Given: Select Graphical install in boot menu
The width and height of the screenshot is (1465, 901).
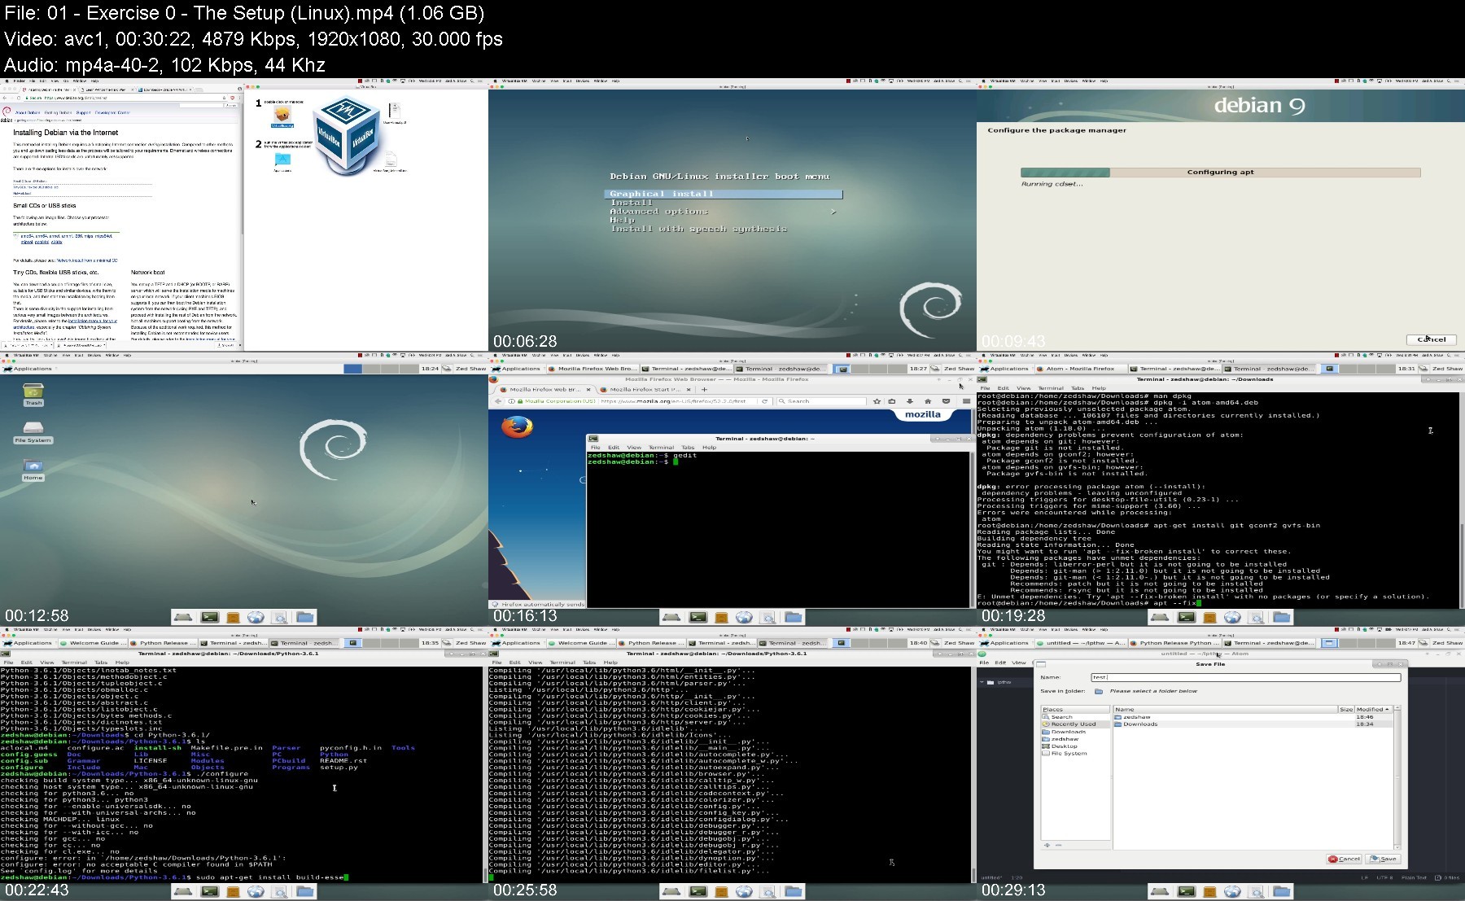Looking at the screenshot, I should 724,194.
